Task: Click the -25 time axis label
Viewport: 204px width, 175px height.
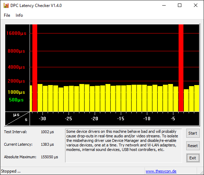Action: pyautogui.click(x=69, y=119)
